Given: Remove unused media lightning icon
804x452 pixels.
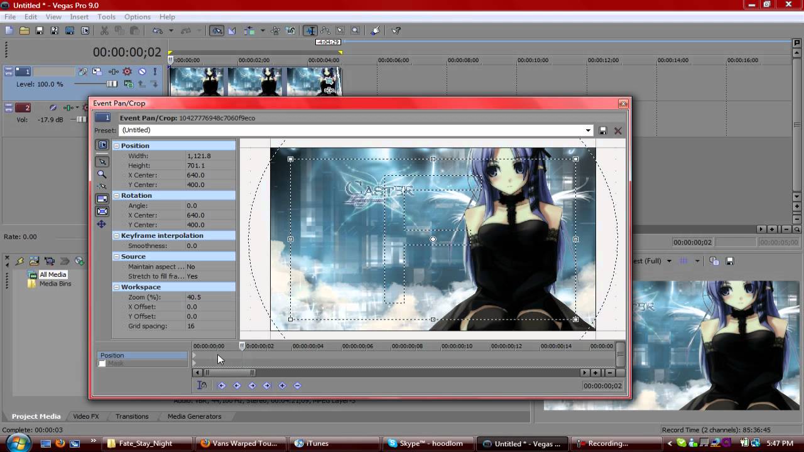Looking at the screenshot, I should [19, 261].
